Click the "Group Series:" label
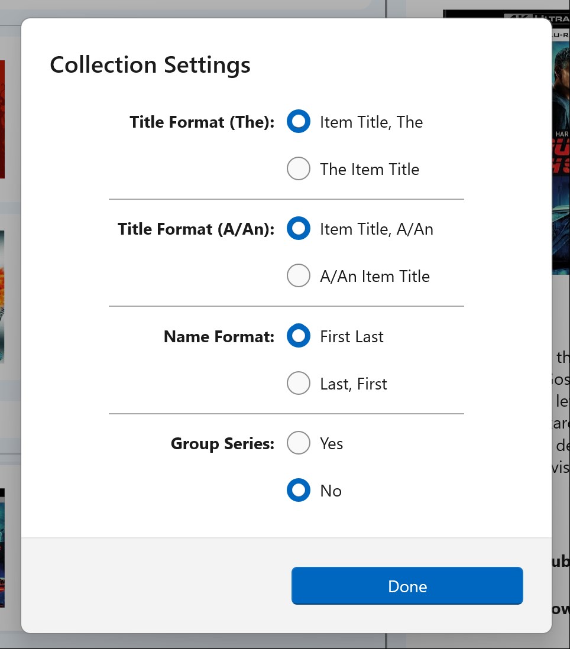This screenshot has height=649, width=570. (x=222, y=443)
